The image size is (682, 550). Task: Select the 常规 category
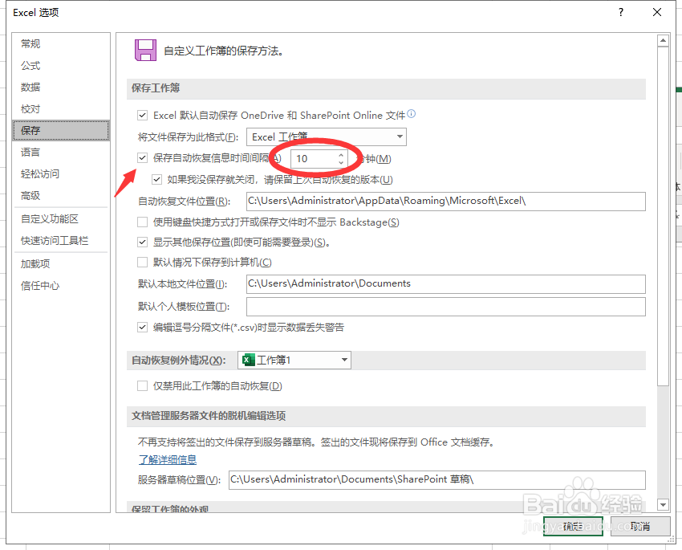61,43
